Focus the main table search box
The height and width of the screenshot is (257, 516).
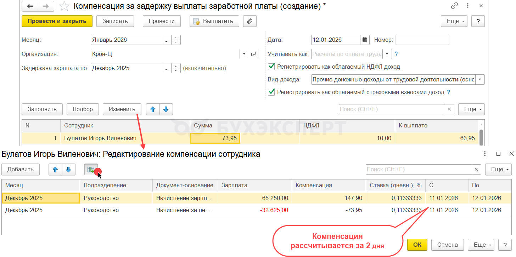392,109
